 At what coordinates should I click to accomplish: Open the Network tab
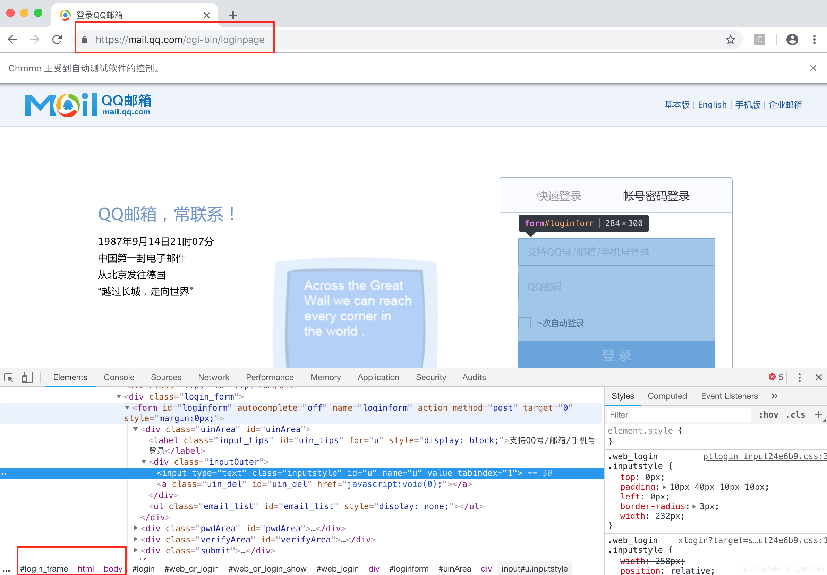point(214,377)
